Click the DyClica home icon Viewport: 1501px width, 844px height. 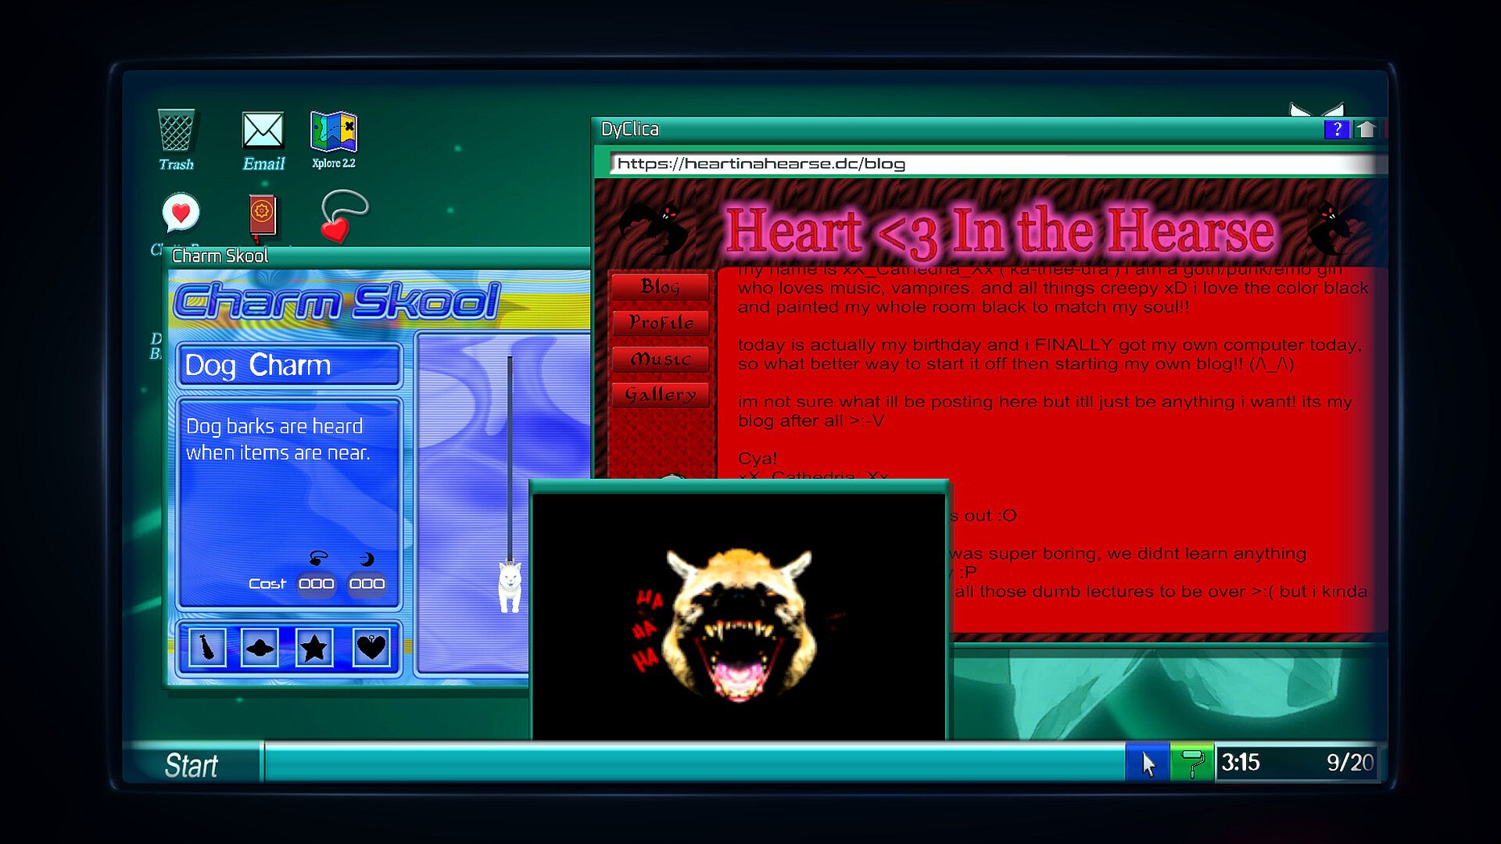1366,130
